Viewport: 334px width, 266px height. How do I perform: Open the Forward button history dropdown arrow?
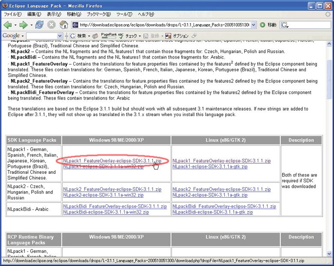tap(31, 25)
